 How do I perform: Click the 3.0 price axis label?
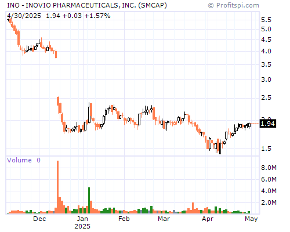pos(266,79)
